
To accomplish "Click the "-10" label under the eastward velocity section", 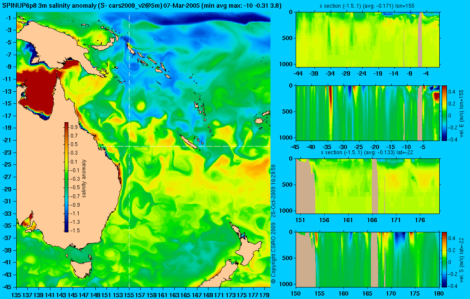I will tap(406, 147).
